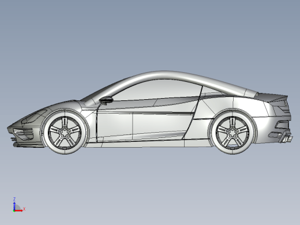Click the side window glass
Image resolution: width=300 pixels, height=225 pixels.
pyautogui.click(x=157, y=90)
